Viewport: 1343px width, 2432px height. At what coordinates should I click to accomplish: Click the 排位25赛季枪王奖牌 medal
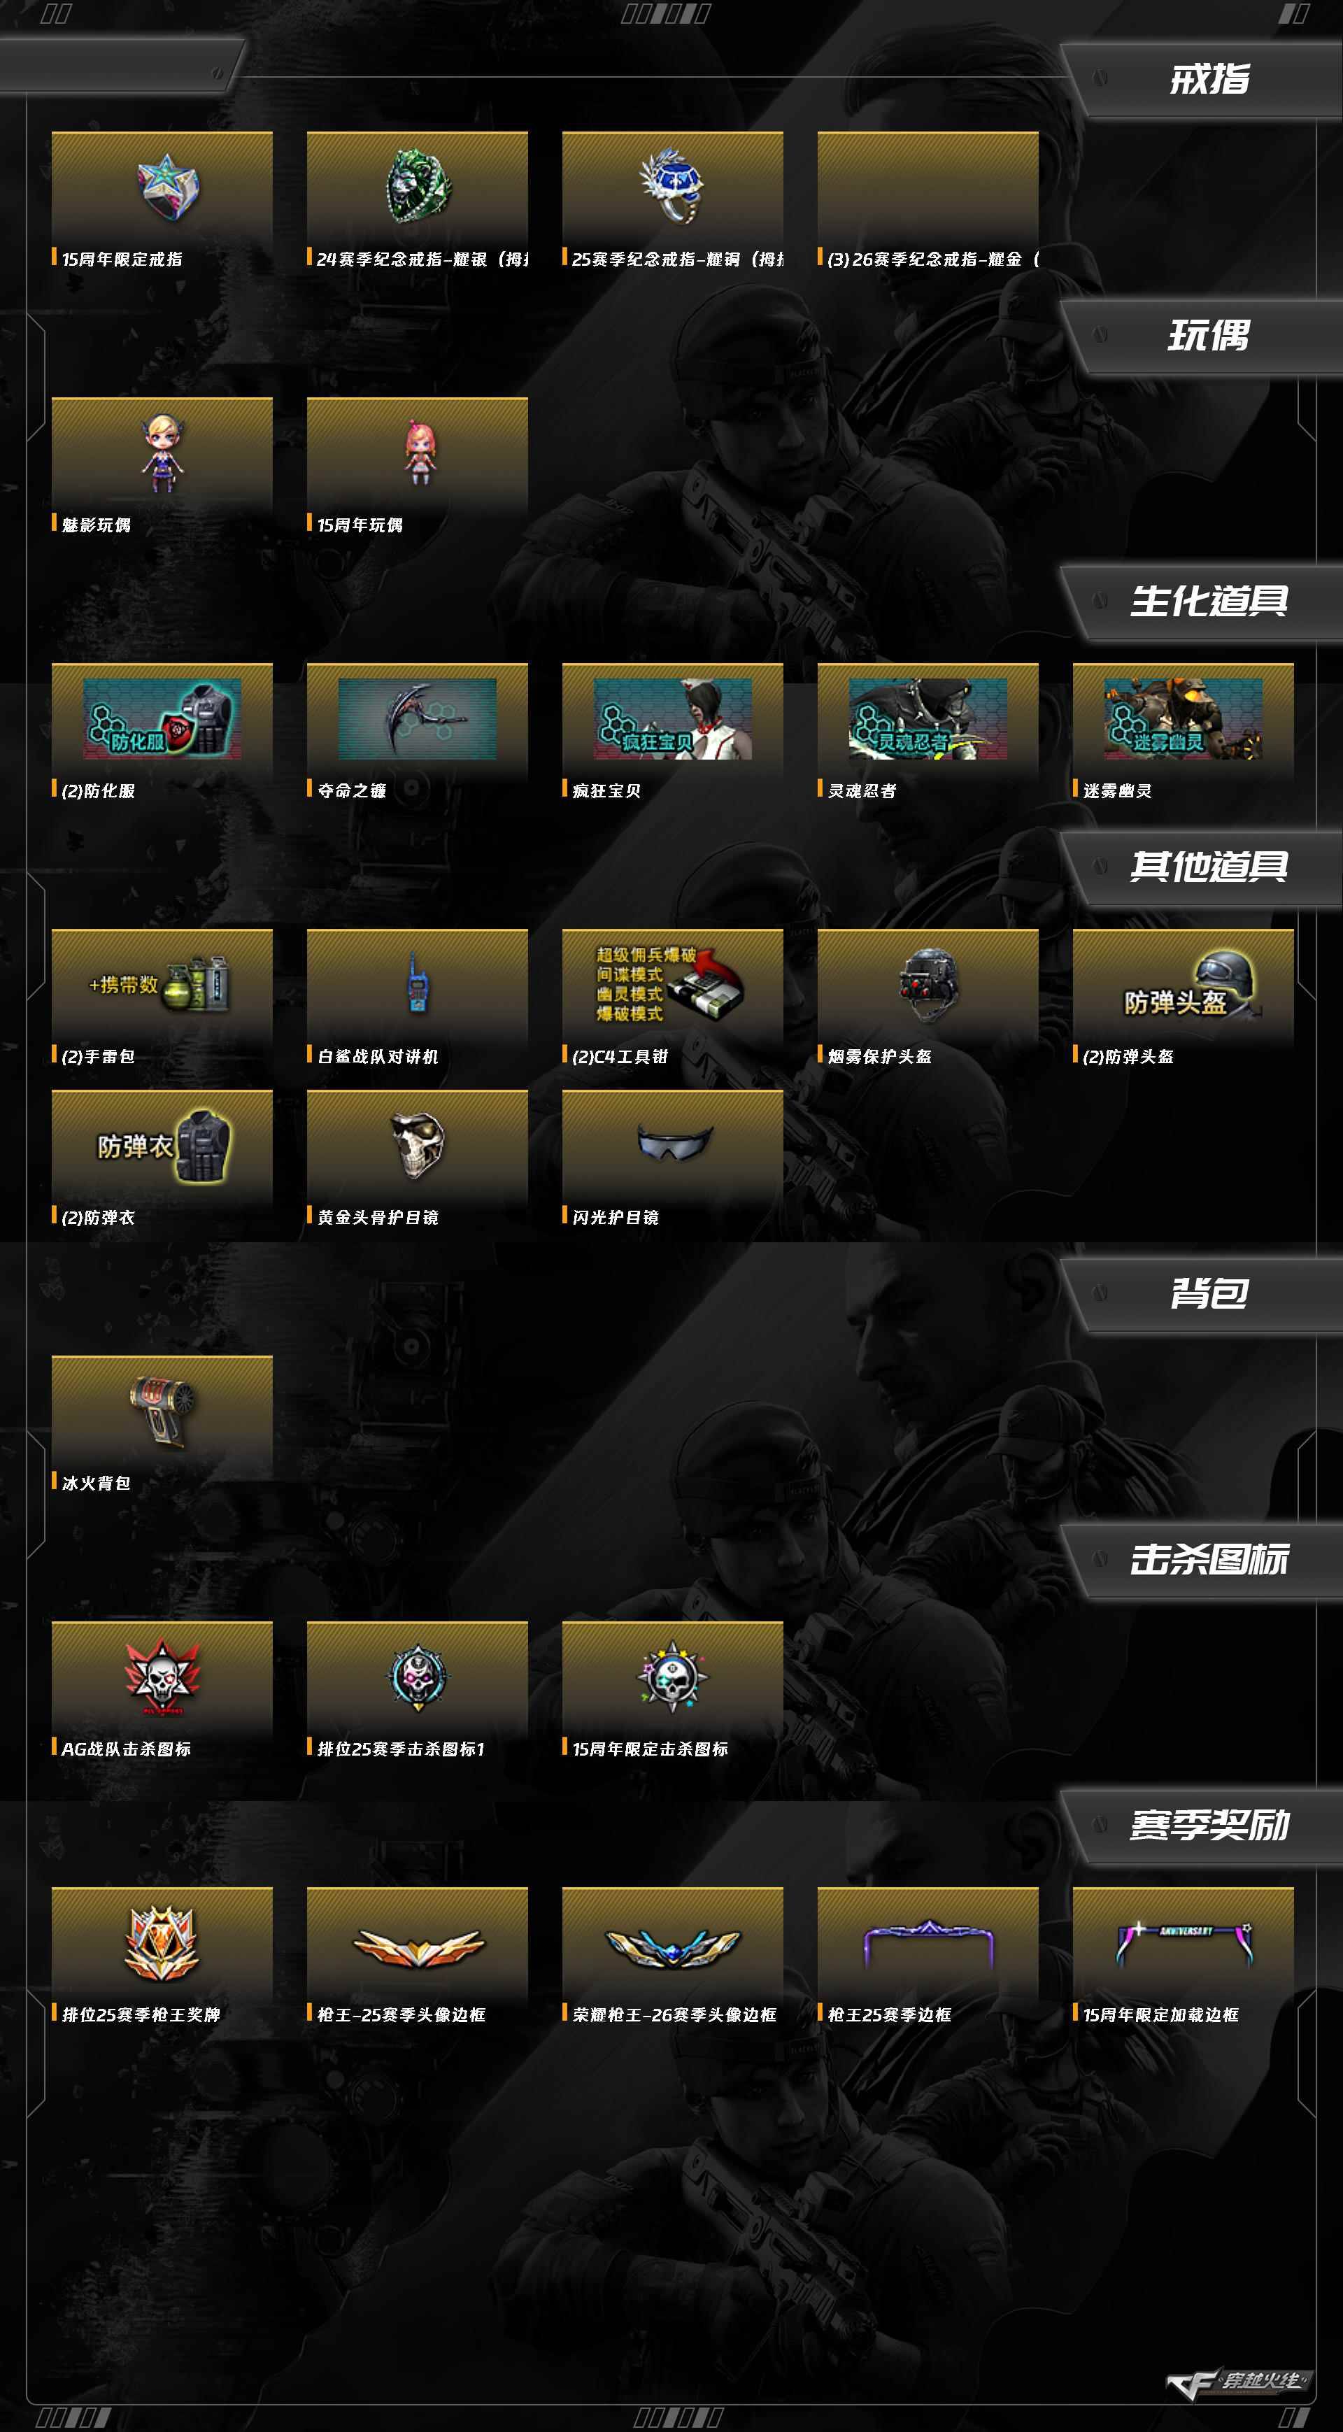pos(162,1943)
